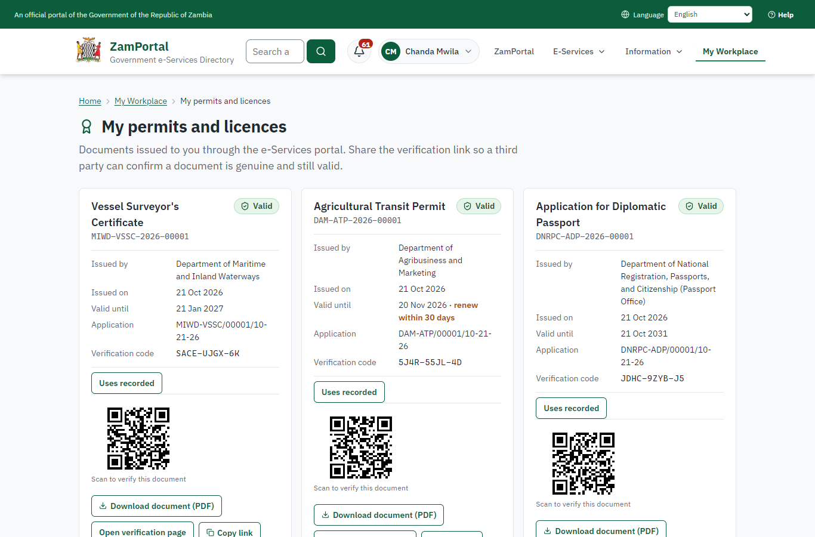Click the Language globe icon
815x537 pixels.
point(625,14)
